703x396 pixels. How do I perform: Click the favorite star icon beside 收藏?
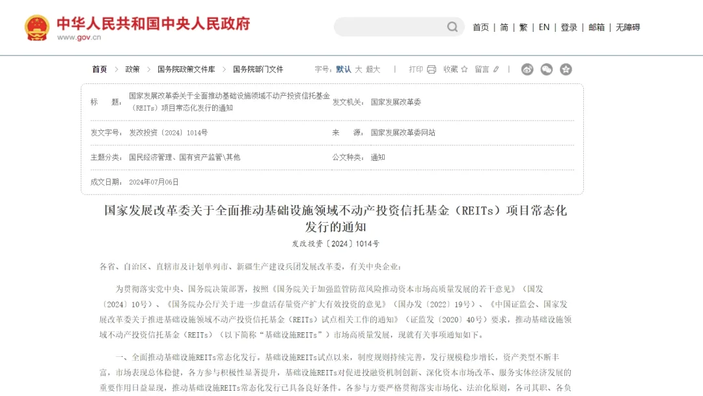click(464, 69)
